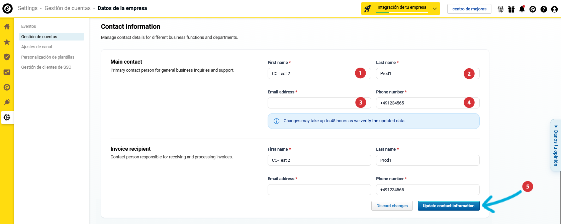Open the centro de mejoras button

(469, 9)
